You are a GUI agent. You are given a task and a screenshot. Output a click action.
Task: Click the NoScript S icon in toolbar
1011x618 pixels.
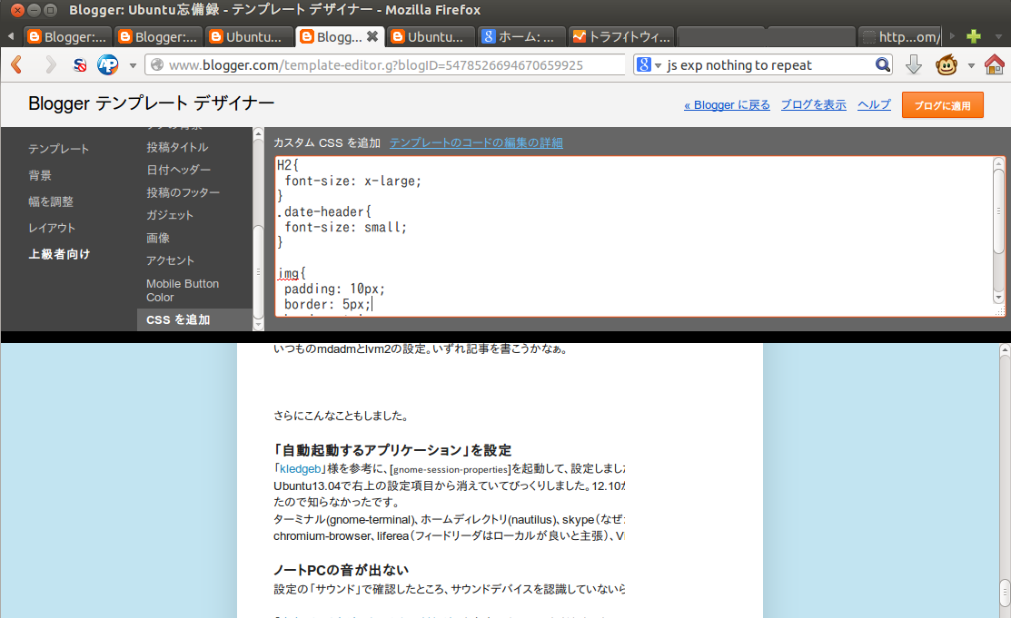(80, 64)
